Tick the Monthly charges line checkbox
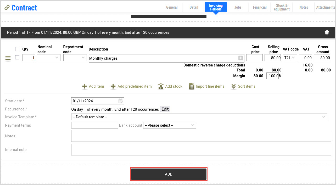Viewport: 336px width, 185px height. pyautogui.click(x=17, y=57)
